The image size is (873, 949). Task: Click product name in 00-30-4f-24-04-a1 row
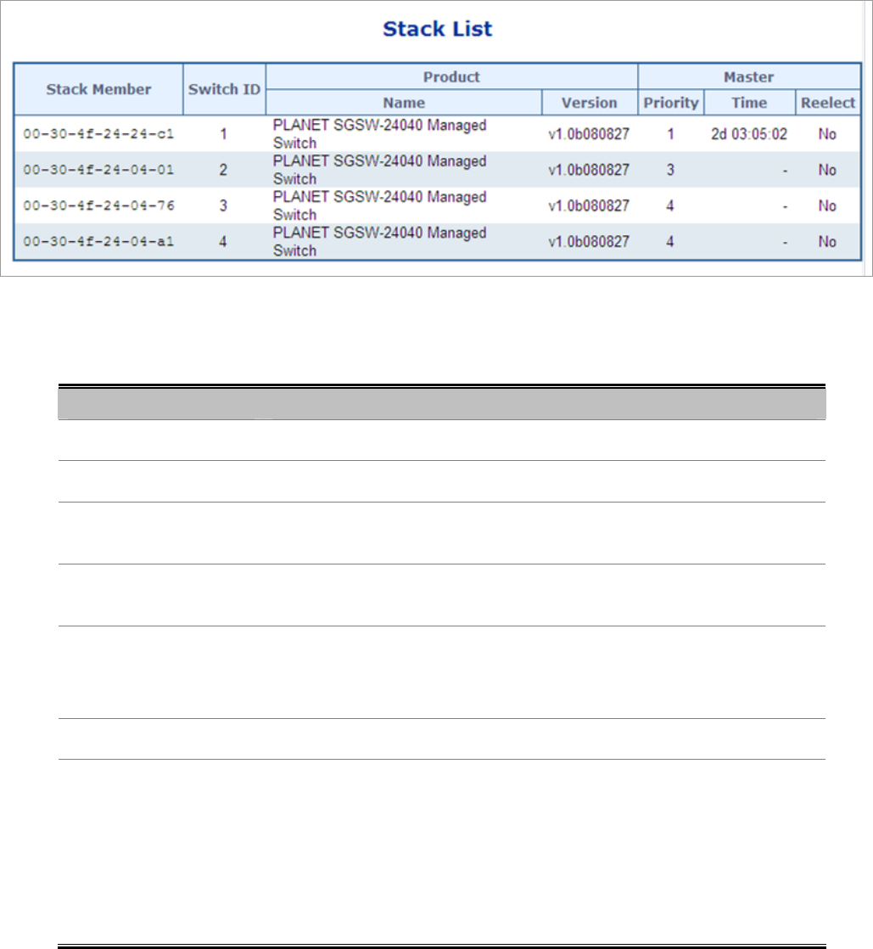pyautogui.click(x=379, y=241)
